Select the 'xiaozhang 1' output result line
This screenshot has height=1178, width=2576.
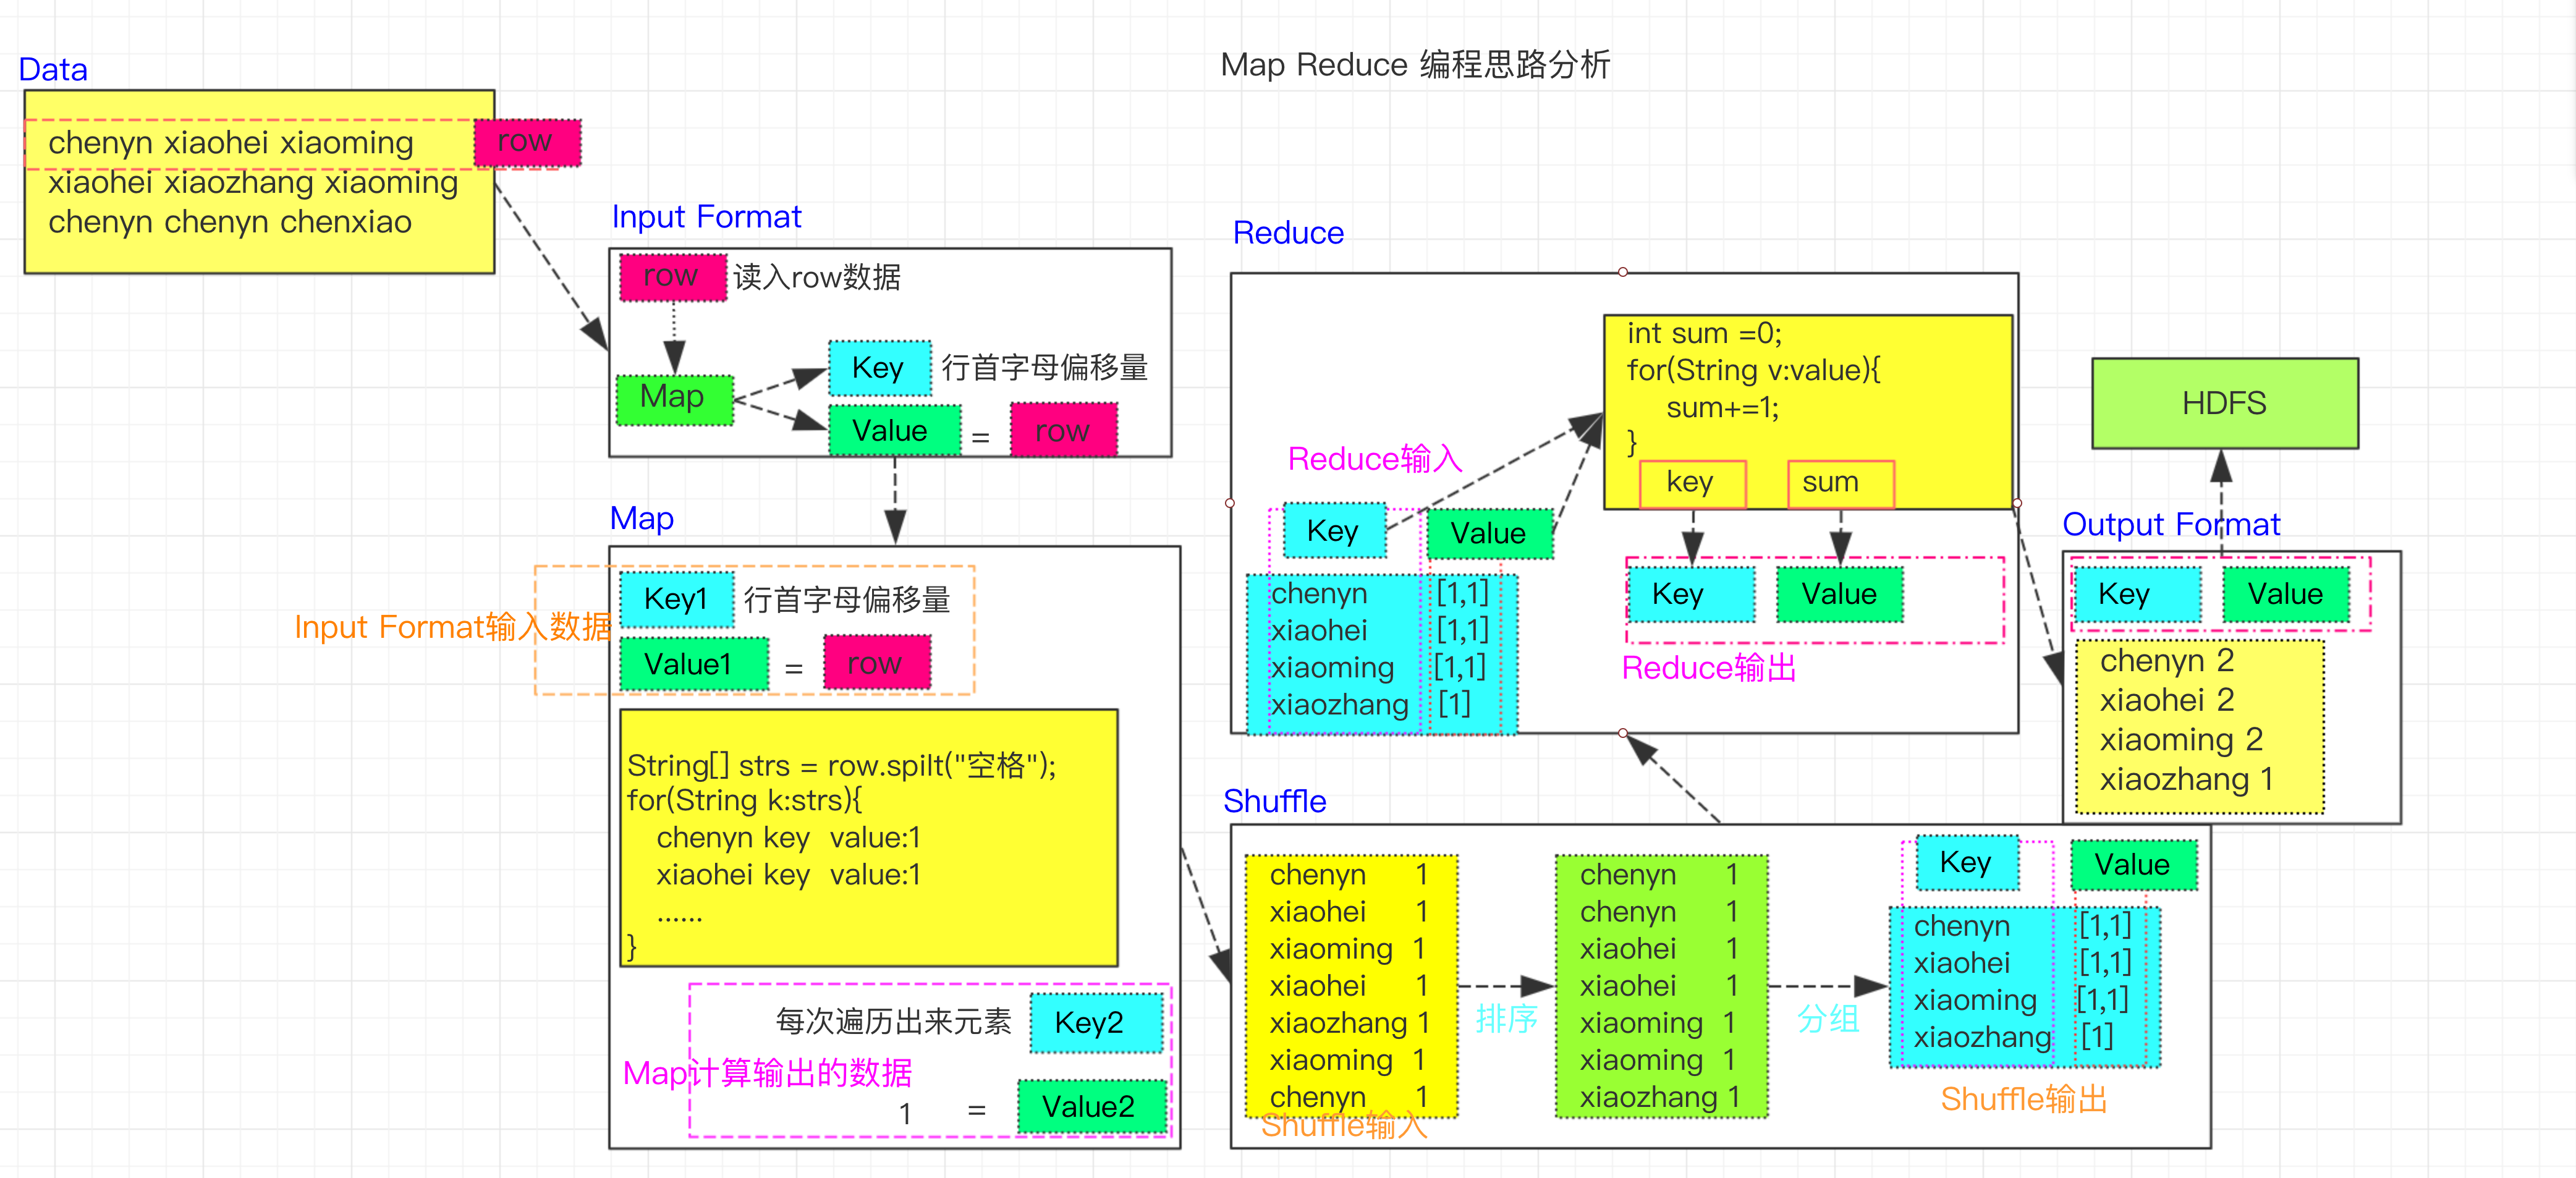point(2186,779)
